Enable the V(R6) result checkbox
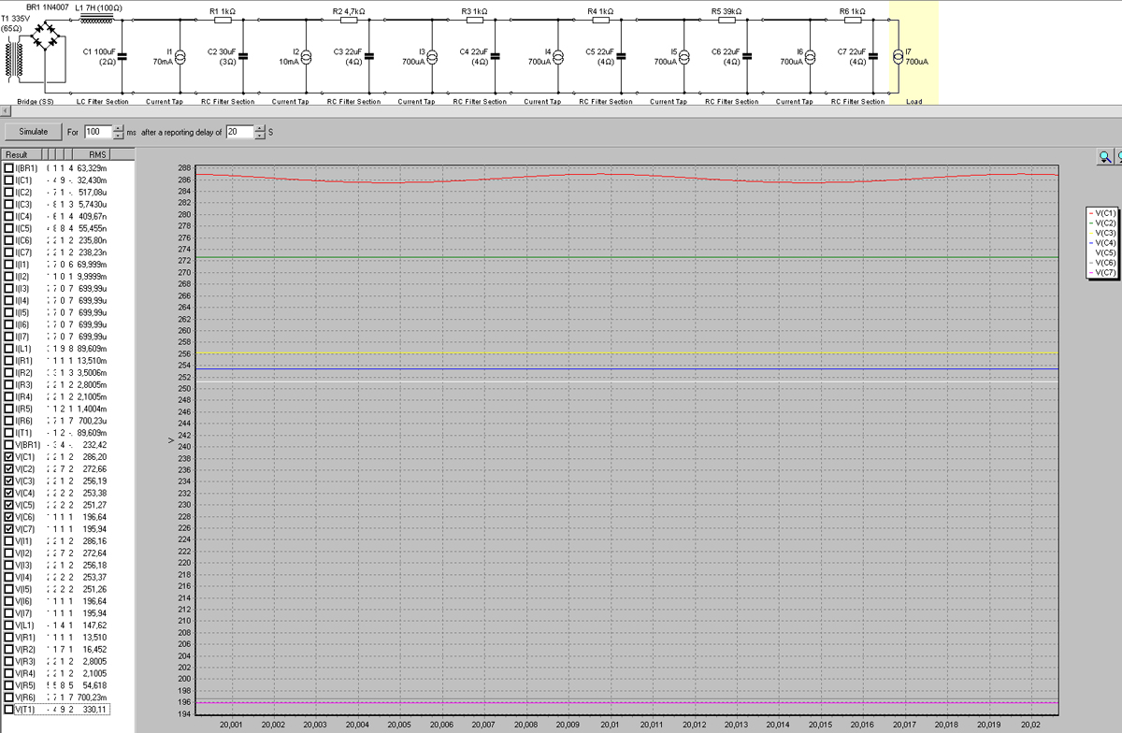The image size is (1122, 733). 8,698
